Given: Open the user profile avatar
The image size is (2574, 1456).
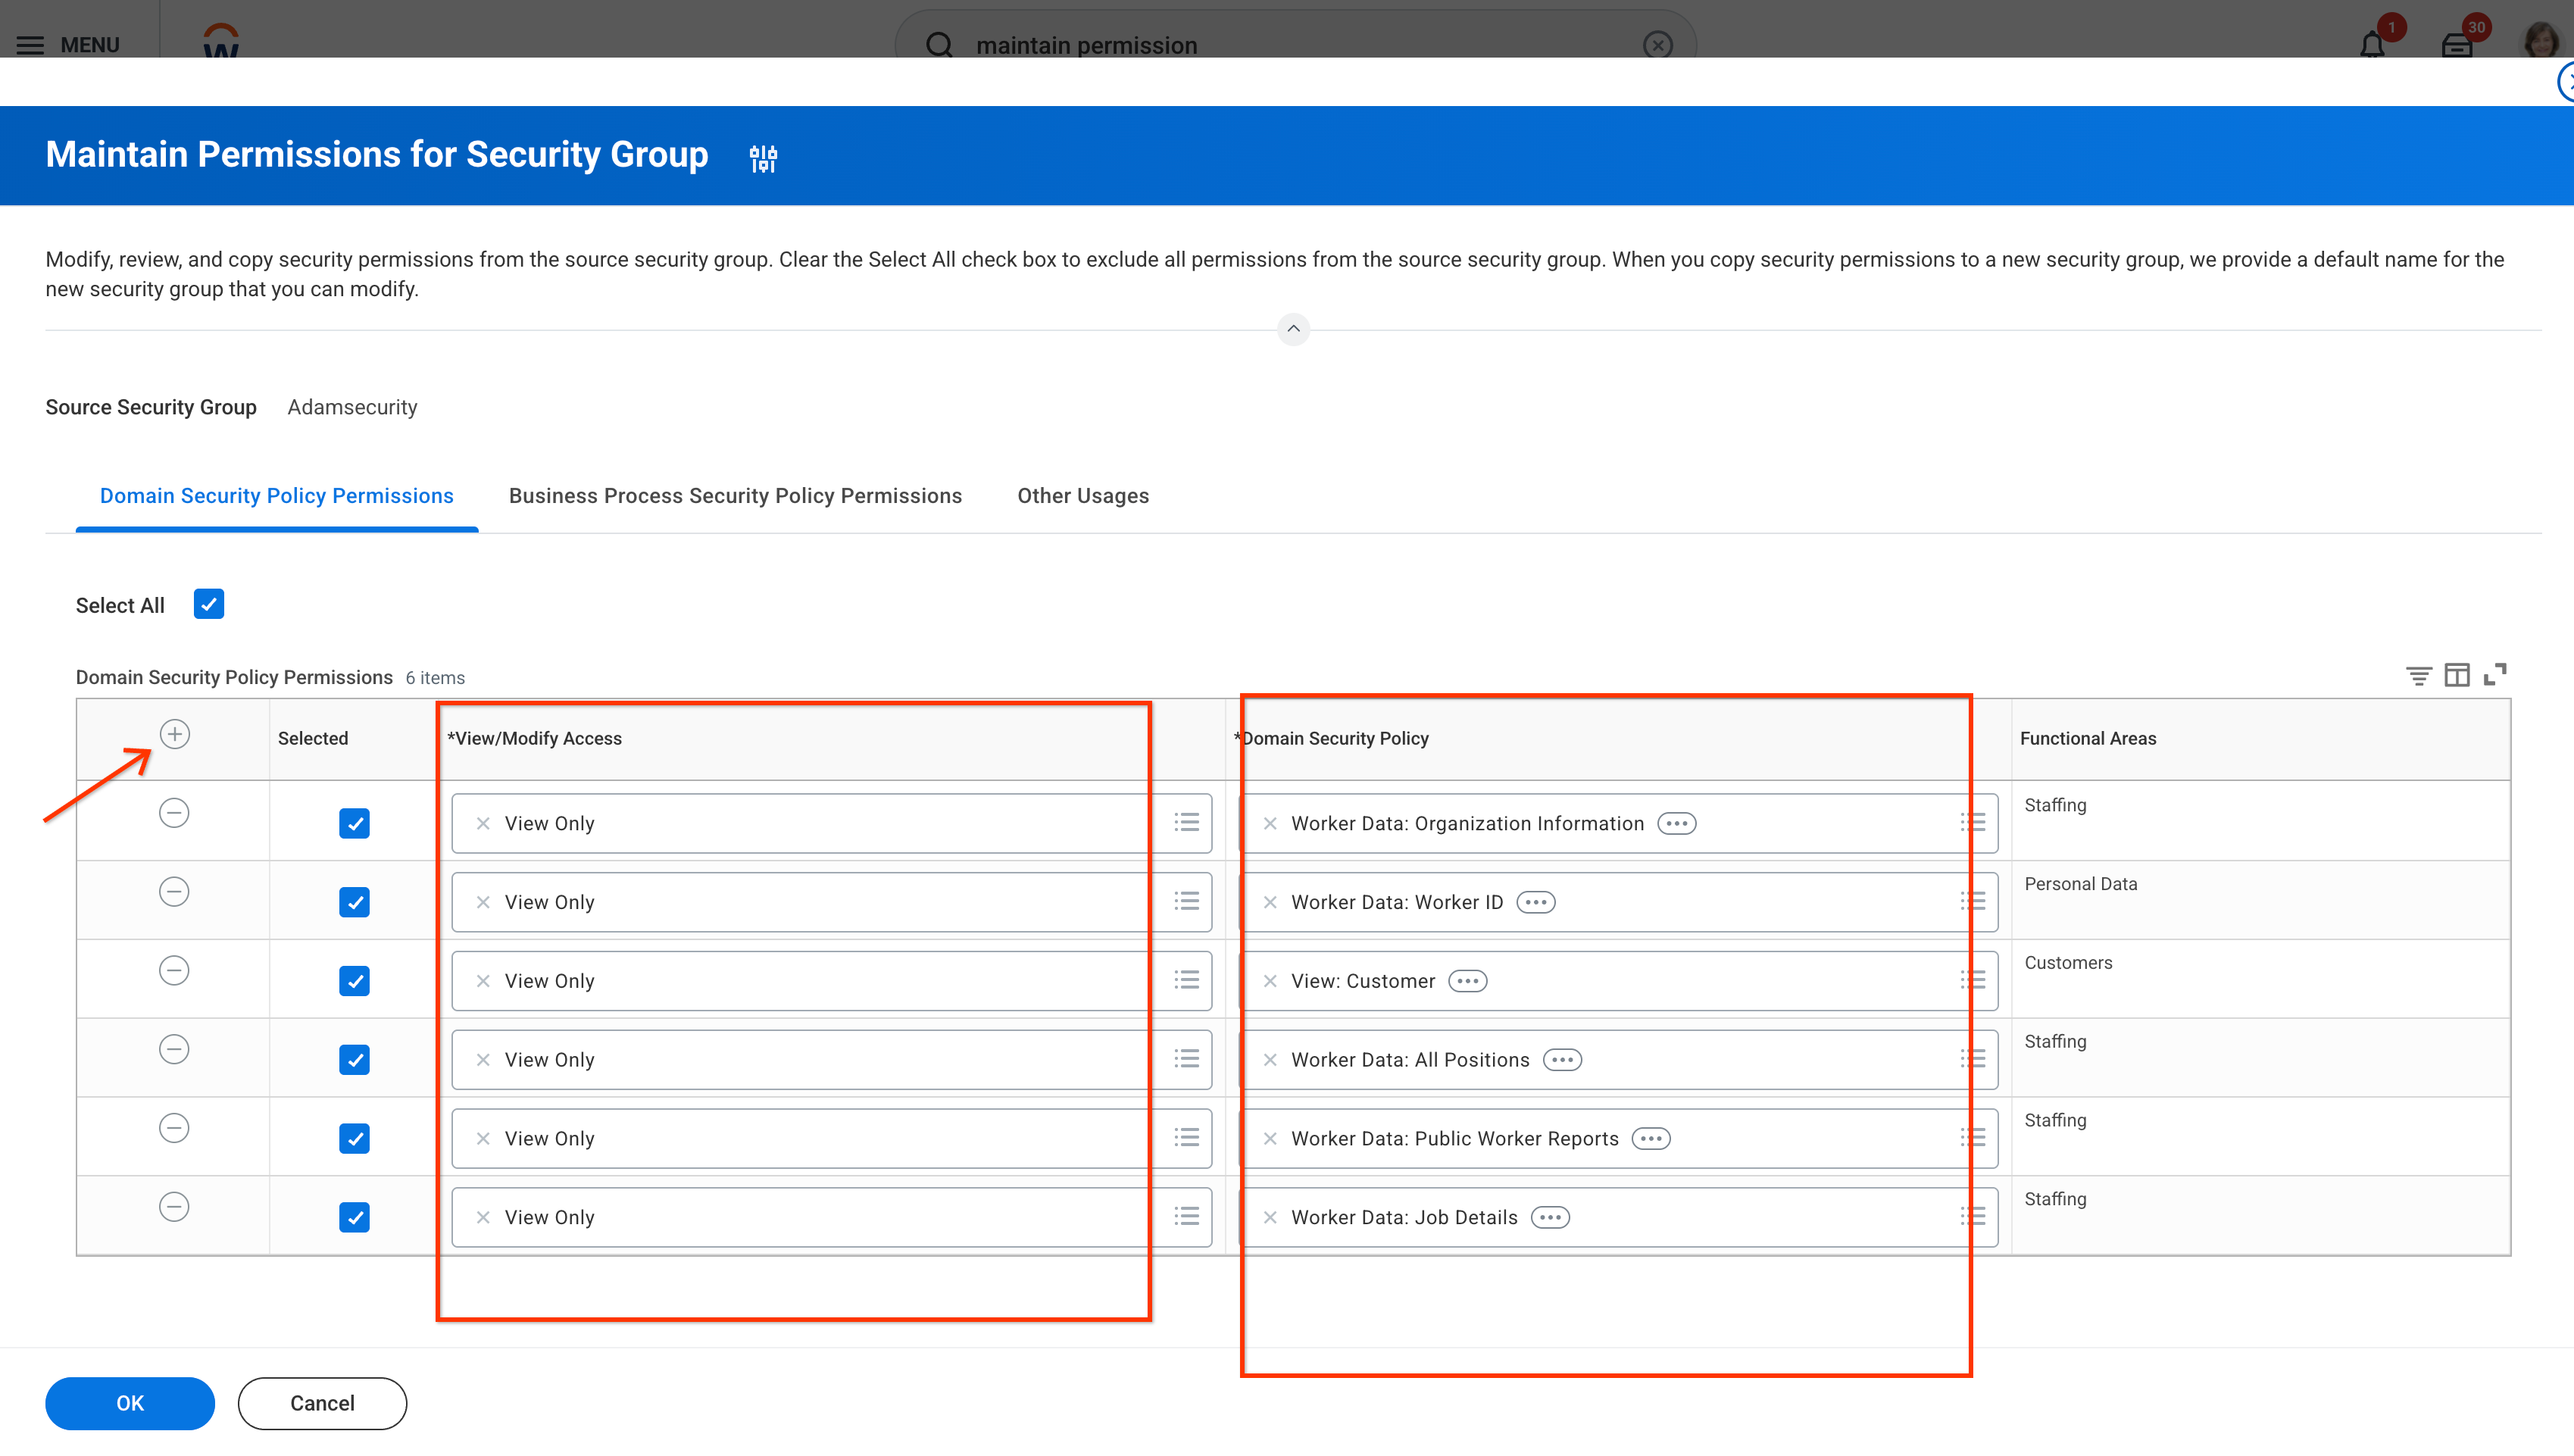Looking at the screenshot, I should pyautogui.click(x=2542, y=40).
